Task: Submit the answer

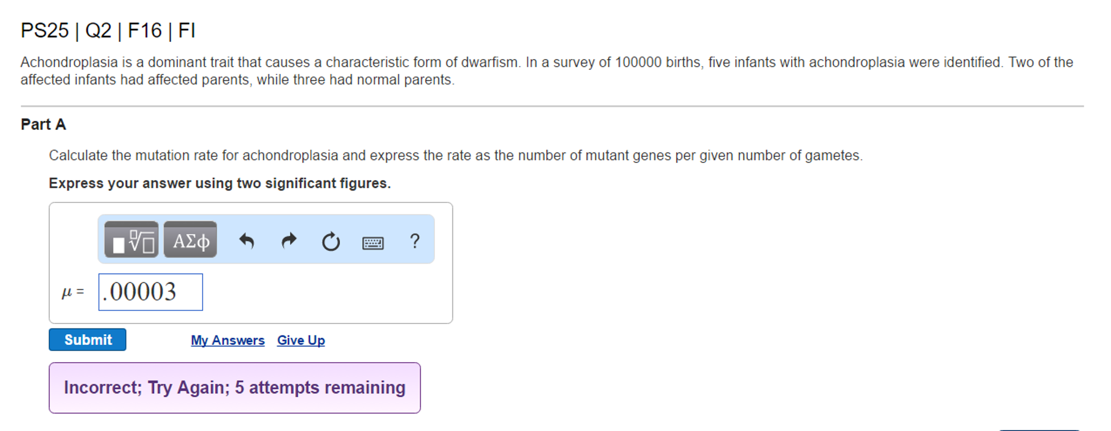Action: 87,340
